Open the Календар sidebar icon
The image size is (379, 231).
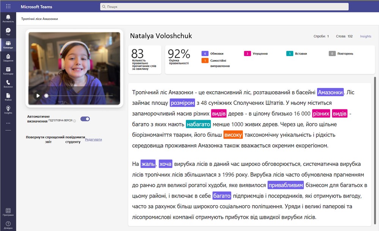(x=8, y=71)
